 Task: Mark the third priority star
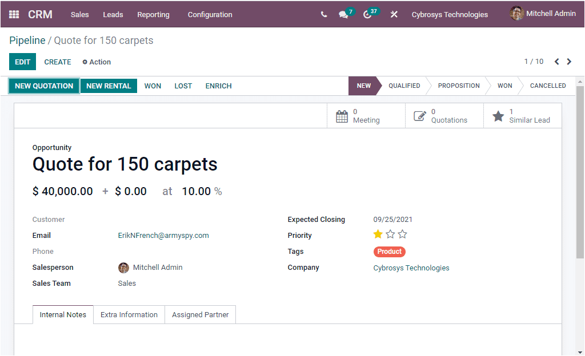(402, 234)
